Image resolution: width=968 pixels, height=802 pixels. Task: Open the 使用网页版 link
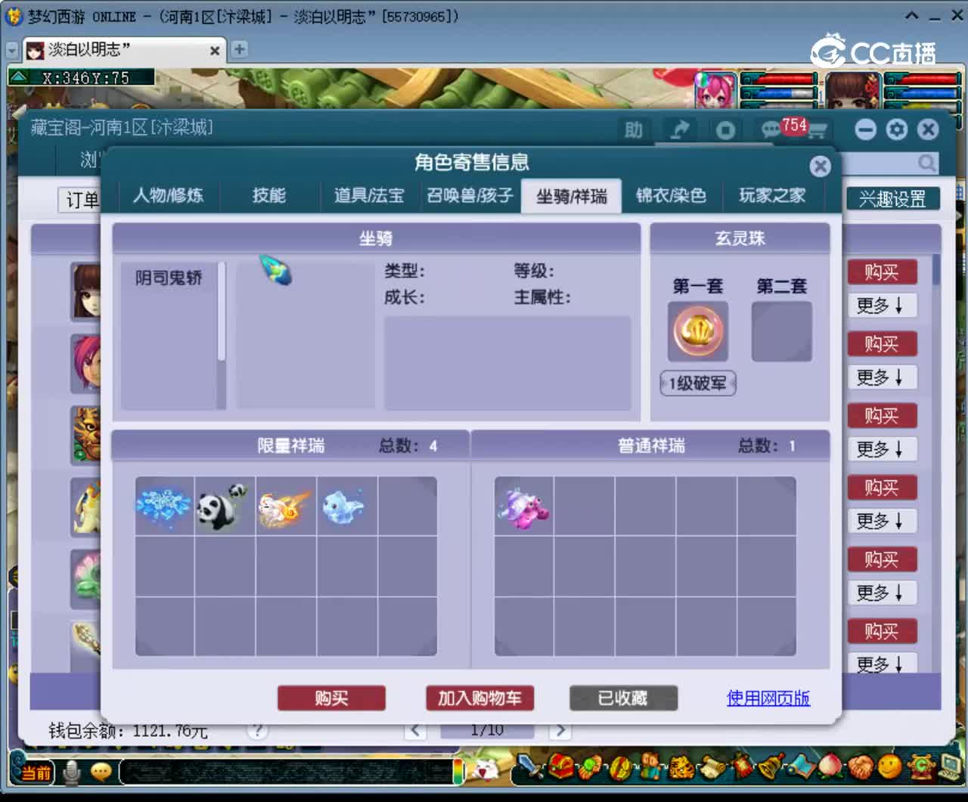(x=768, y=698)
